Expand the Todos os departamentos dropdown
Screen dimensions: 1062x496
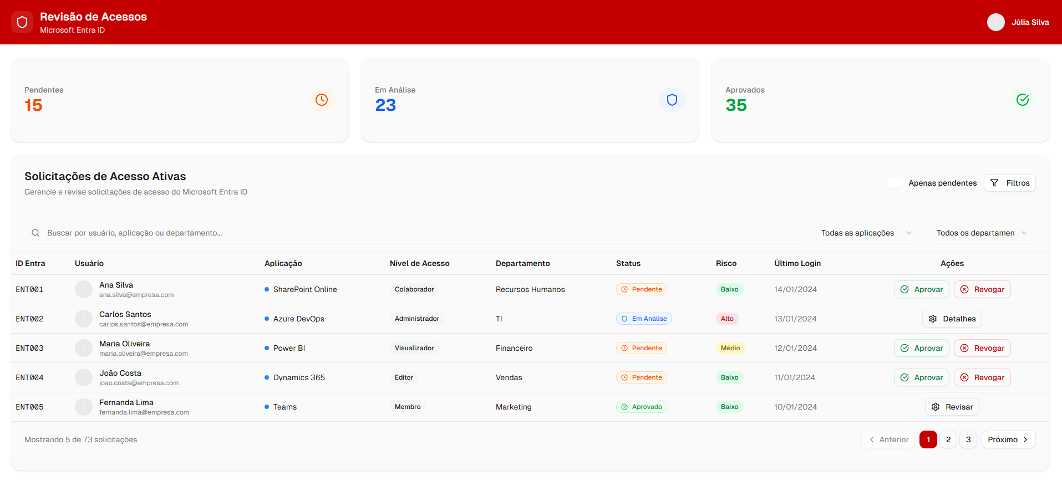982,233
